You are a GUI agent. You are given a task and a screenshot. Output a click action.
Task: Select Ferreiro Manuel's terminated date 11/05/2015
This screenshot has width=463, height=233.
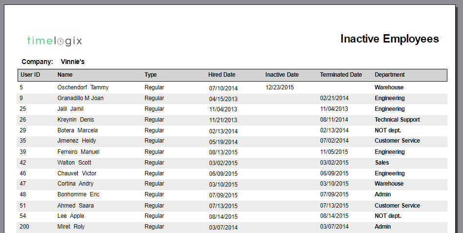point(334,152)
